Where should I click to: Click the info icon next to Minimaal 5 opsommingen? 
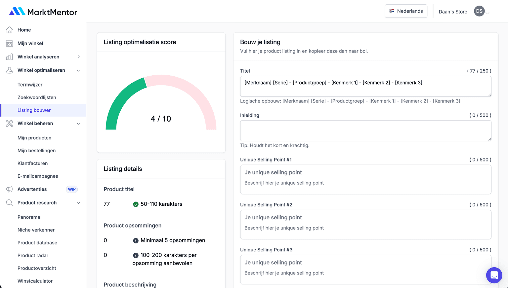click(x=135, y=240)
